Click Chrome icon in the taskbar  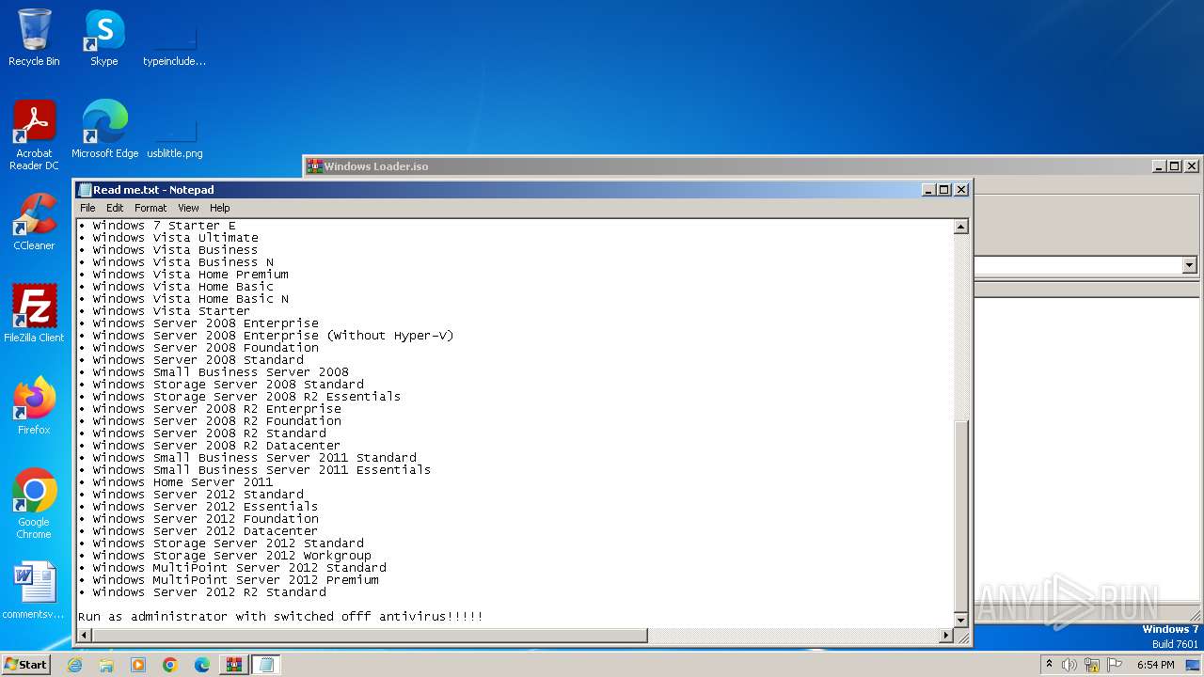tap(170, 665)
